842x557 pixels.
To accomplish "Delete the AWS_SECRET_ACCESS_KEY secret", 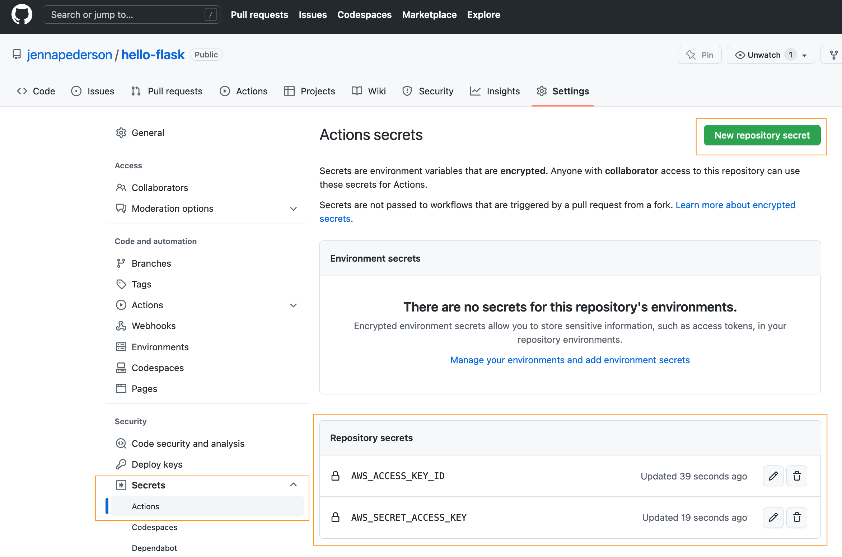I will click(797, 518).
